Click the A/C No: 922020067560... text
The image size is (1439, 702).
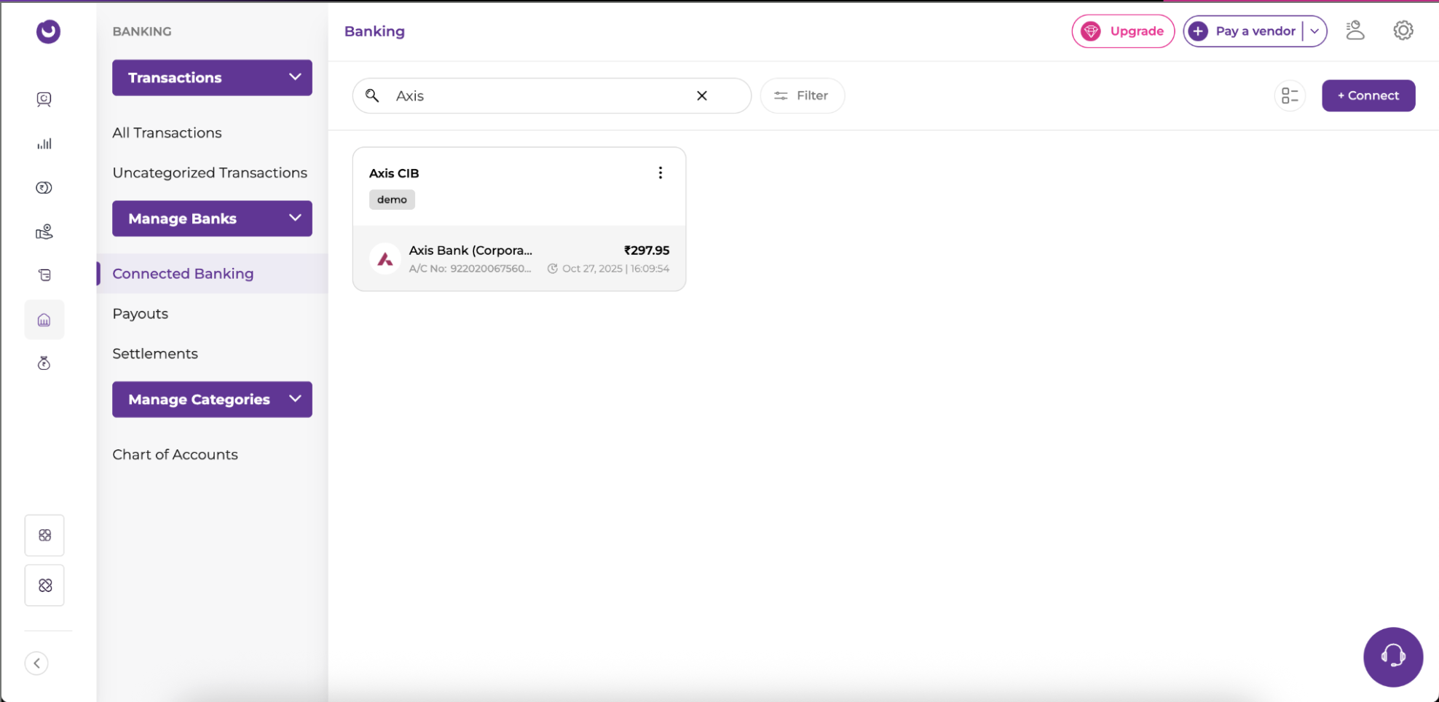[470, 269]
